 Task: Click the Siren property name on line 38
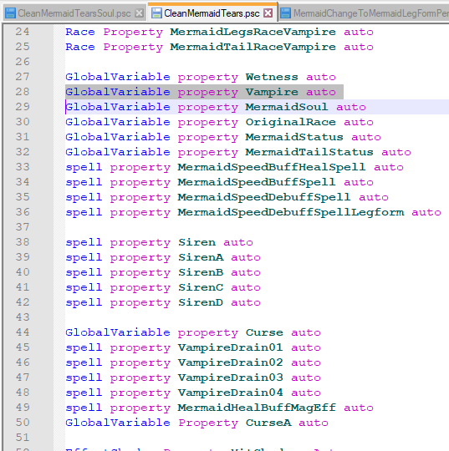coord(196,242)
